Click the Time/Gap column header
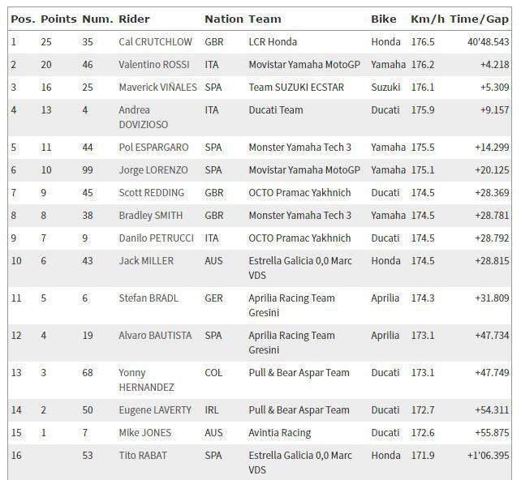 (479, 19)
